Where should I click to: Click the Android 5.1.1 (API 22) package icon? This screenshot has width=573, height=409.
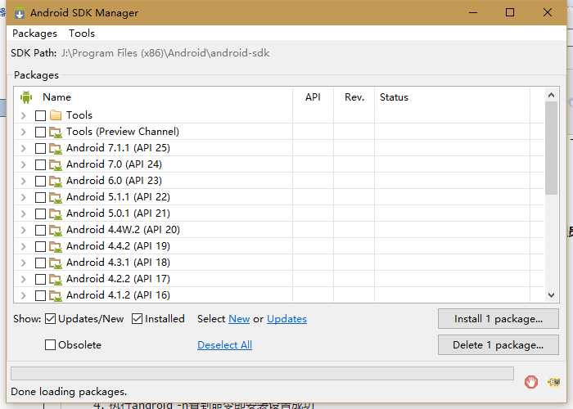coord(55,198)
